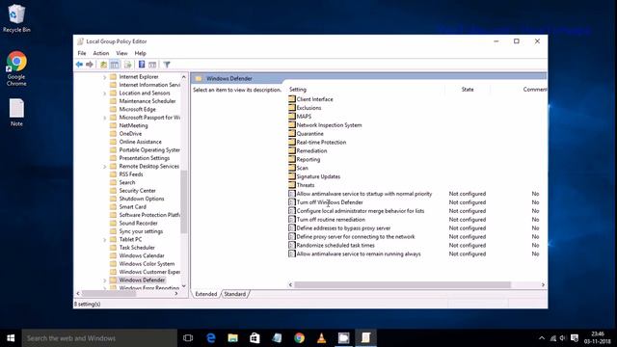The width and height of the screenshot is (617, 347).
Task: Open the Windows Start button
Action: click(x=11, y=338)
